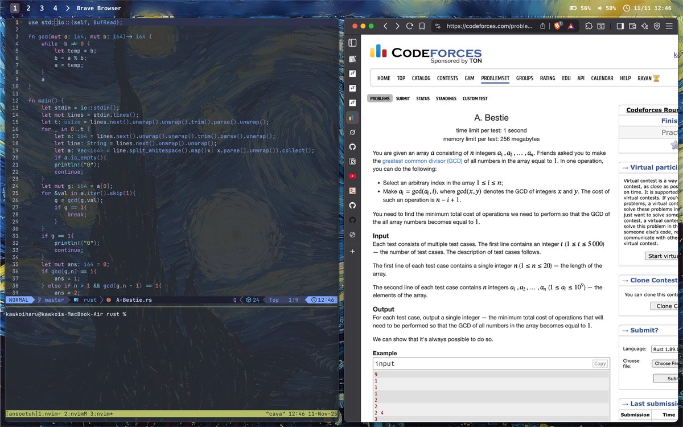683x427 pixels.
Task: Select the active Codeforces vertical tab
Action: point(352,118)
